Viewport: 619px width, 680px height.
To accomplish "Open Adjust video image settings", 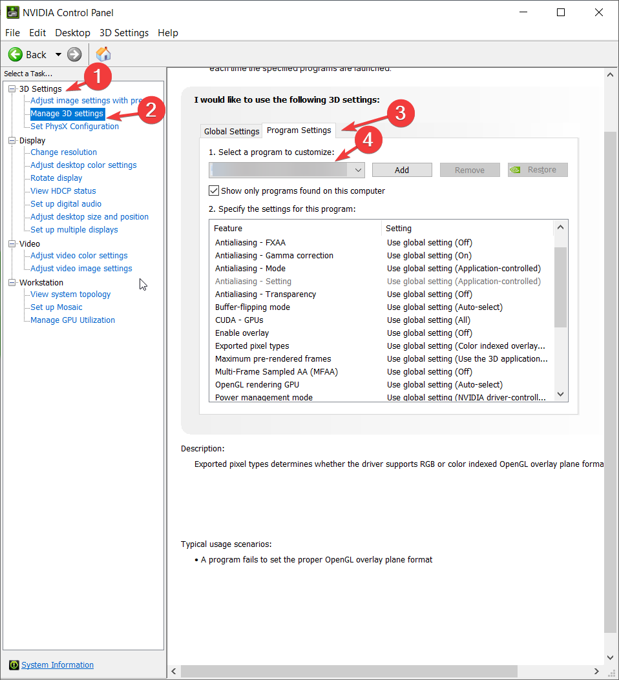I will (x=81, y=269).
